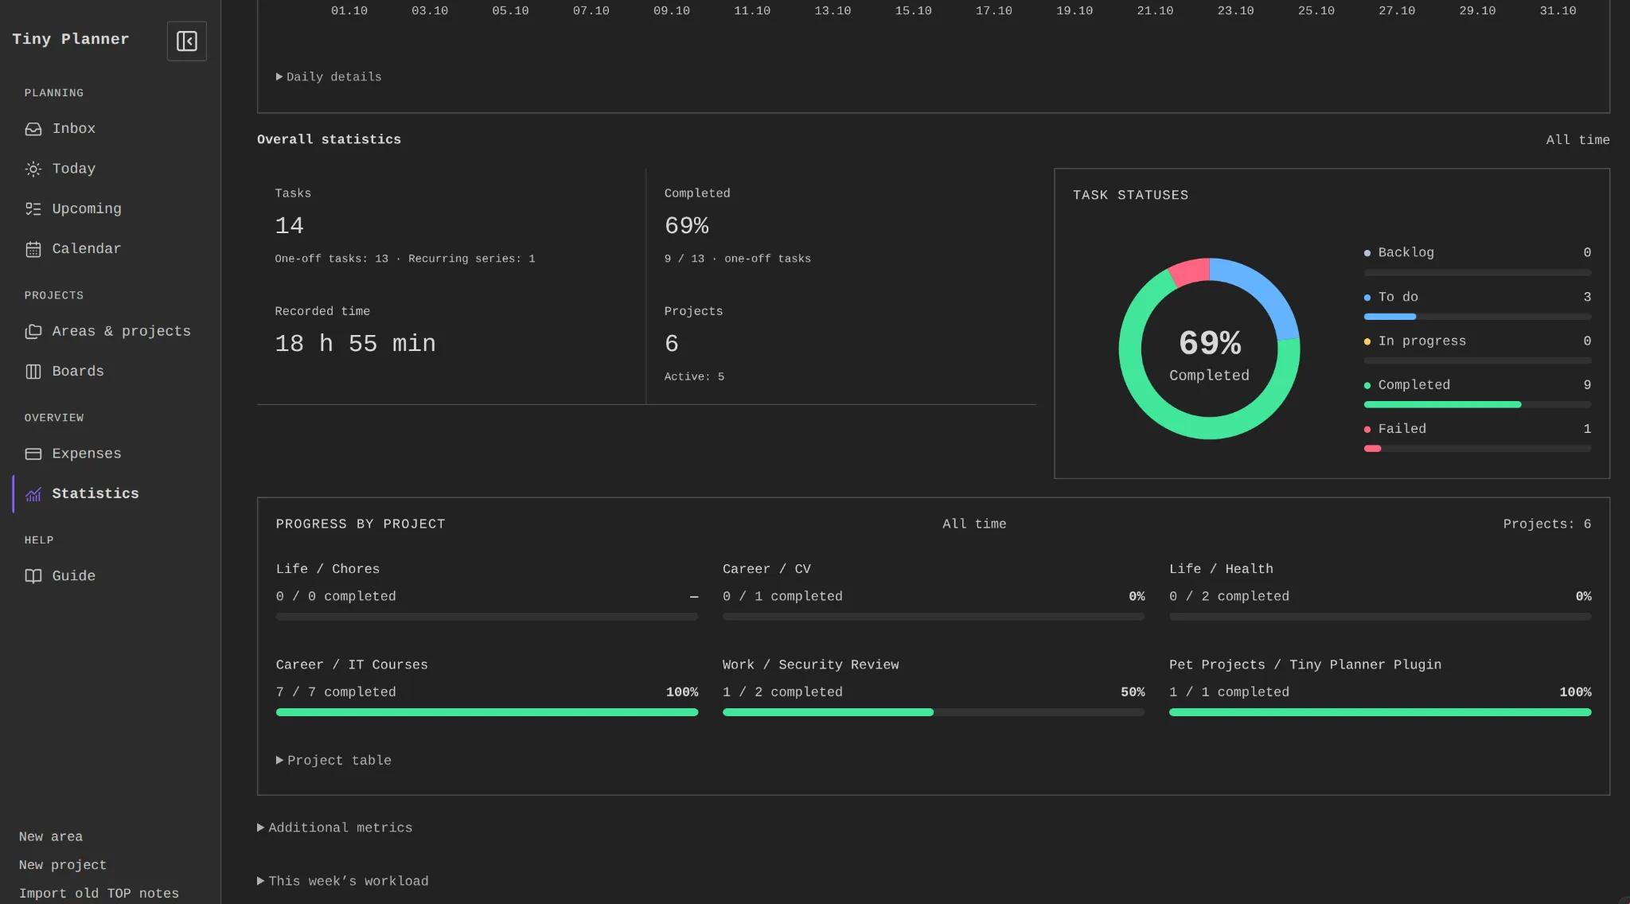
Task: Click 'All time' next to Overall statistics
Action: click(1577, 140)
